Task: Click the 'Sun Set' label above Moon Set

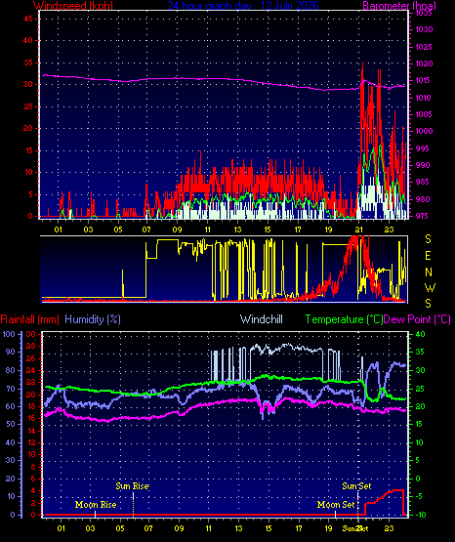Action: pos(356,486)
